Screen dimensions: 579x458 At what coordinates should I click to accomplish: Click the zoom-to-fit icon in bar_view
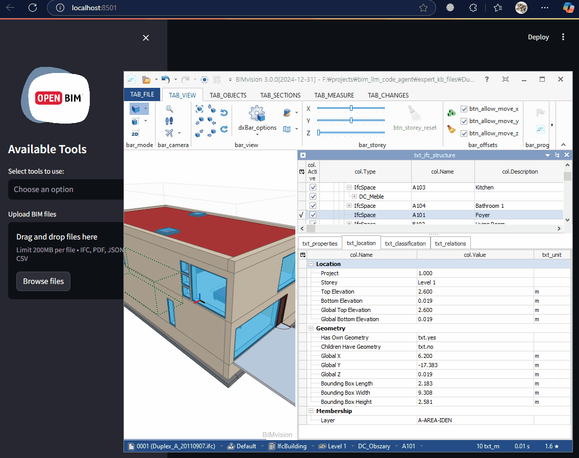click(199, 109)
